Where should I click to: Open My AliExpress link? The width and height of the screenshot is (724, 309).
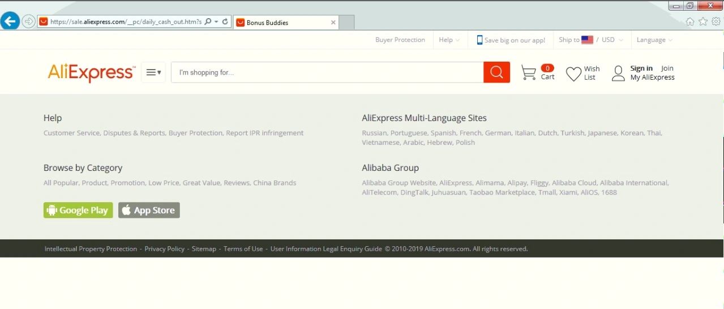(x=653, y=78)
